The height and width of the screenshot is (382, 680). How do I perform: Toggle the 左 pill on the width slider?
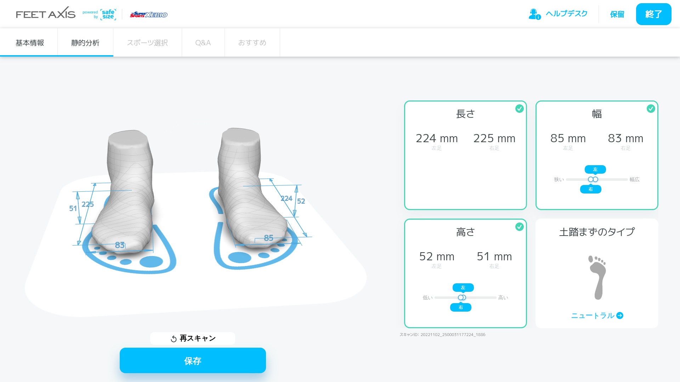pos(595,169)
